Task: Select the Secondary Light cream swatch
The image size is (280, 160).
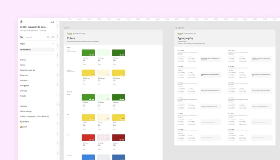Action: tap(103, 73)
